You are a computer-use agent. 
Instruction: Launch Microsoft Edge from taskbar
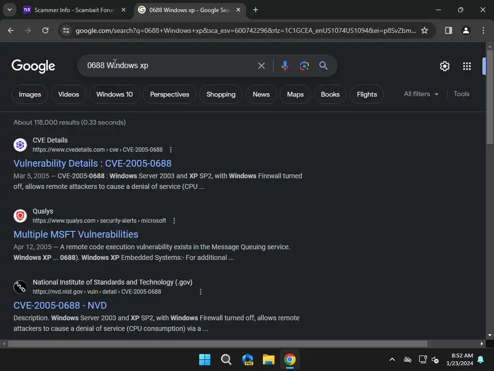point(247,359)
